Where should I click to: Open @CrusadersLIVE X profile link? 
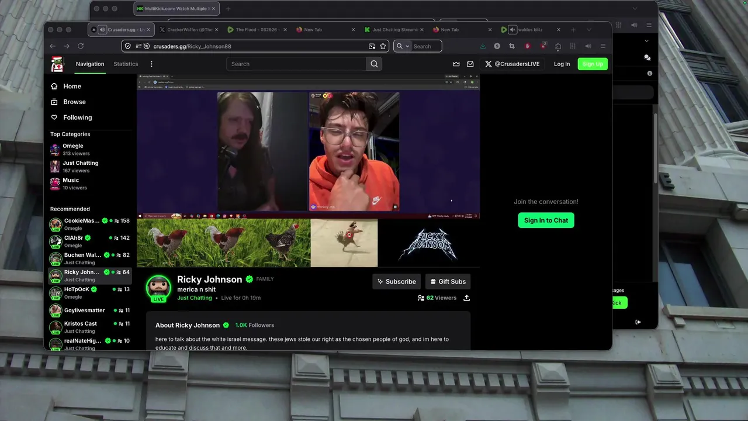click(x=512, y=64)
